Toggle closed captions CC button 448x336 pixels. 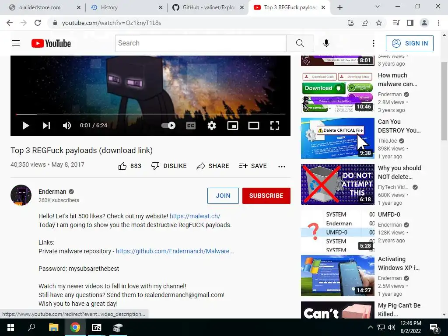(191, 126)
